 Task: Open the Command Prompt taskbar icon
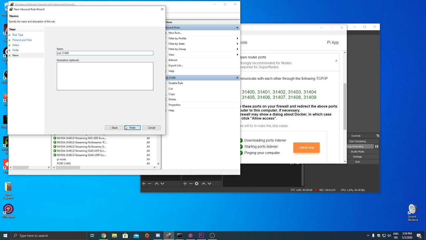[x=180, y=236]
